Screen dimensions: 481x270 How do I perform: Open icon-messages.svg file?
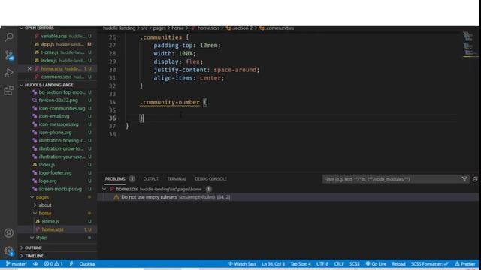coord(59,124)
